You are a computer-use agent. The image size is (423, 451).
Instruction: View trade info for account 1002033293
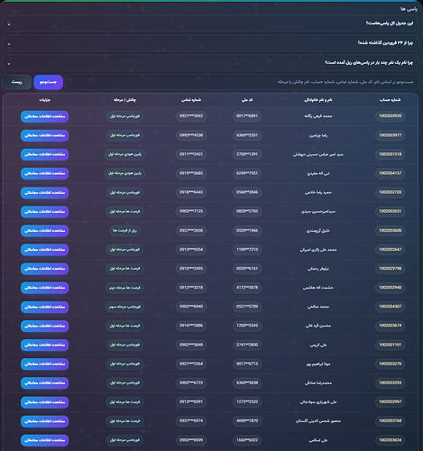point(45,383)
